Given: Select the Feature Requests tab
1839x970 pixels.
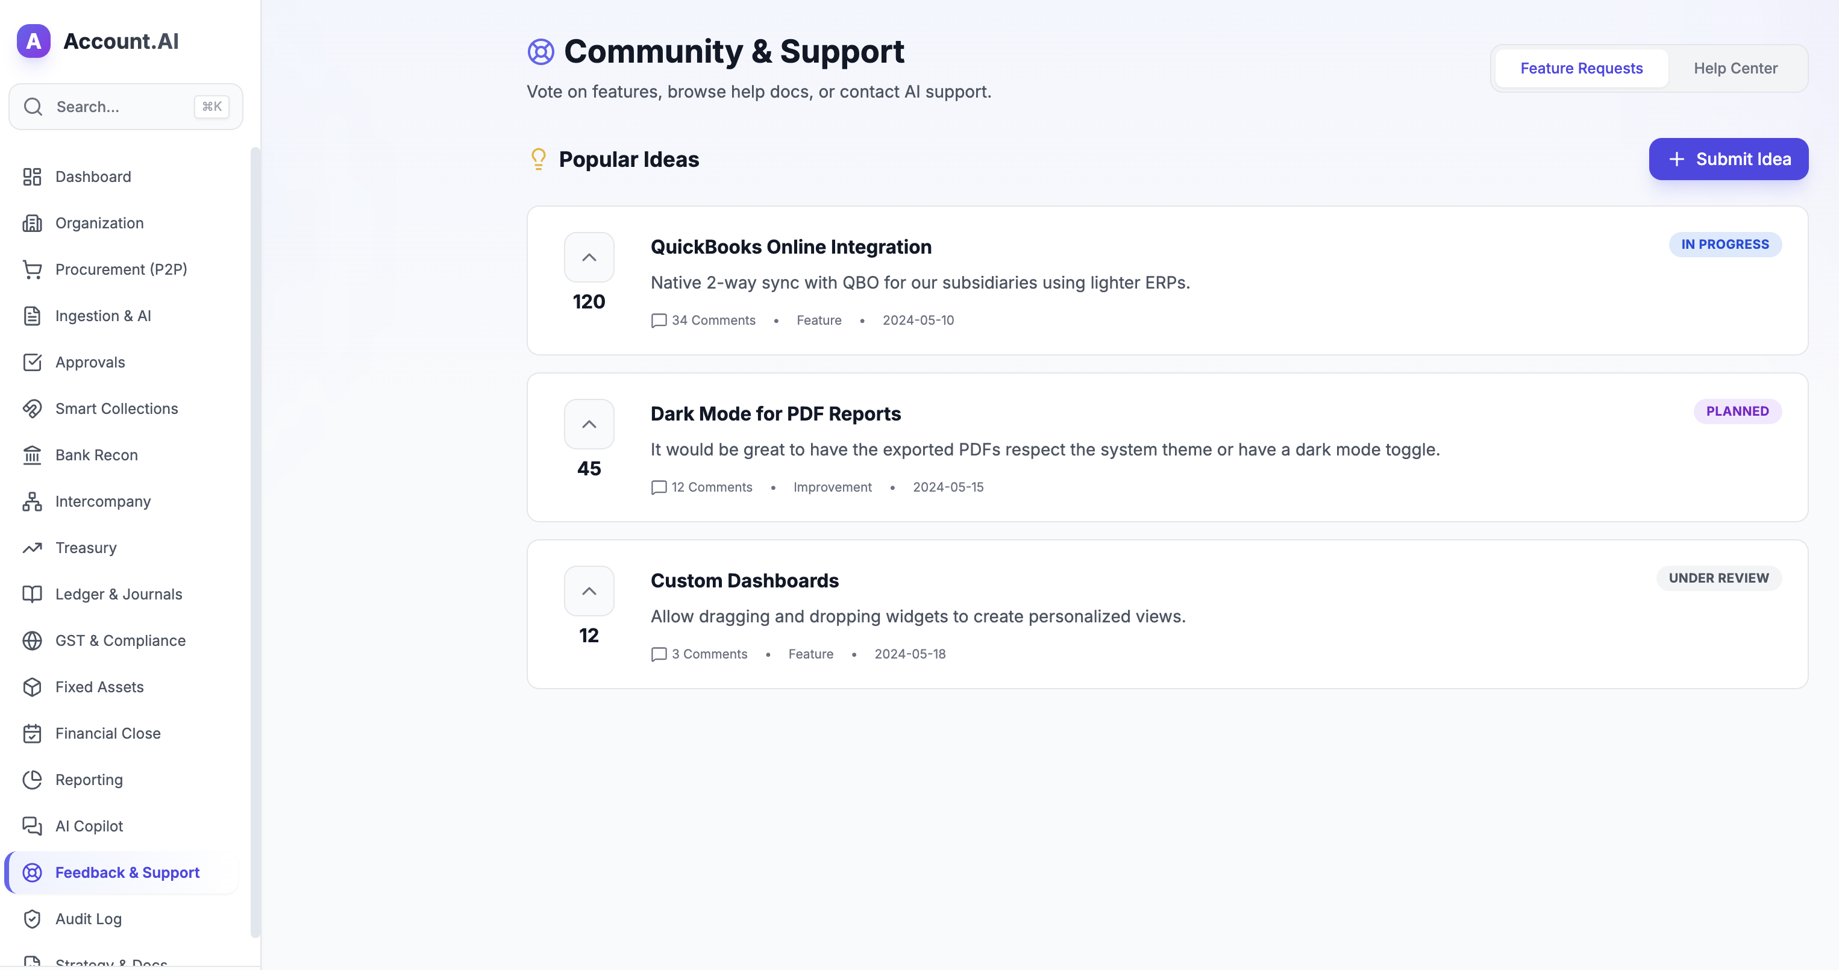Looking at the screenshot, I should (x=1581, y=69).
